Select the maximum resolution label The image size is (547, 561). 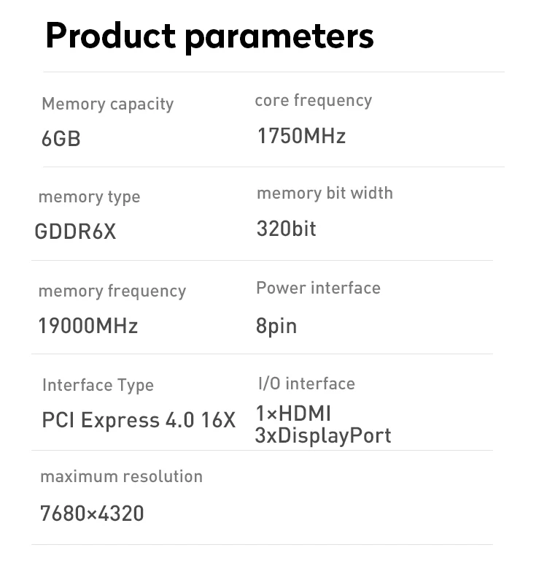pos(122,476)
